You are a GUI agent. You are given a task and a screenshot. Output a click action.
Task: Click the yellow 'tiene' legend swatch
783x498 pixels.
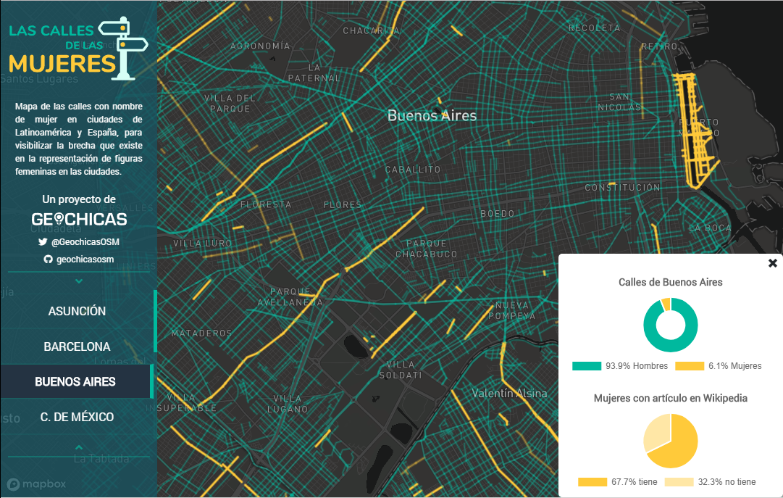[x=593, y=482]
